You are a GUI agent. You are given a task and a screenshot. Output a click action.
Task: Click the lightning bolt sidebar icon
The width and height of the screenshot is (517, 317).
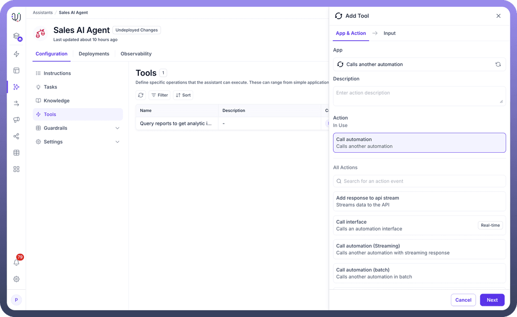(x=16, y=54)
